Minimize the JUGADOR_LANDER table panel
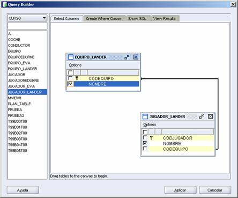This screenshot has height=198, width=238. 202,116
